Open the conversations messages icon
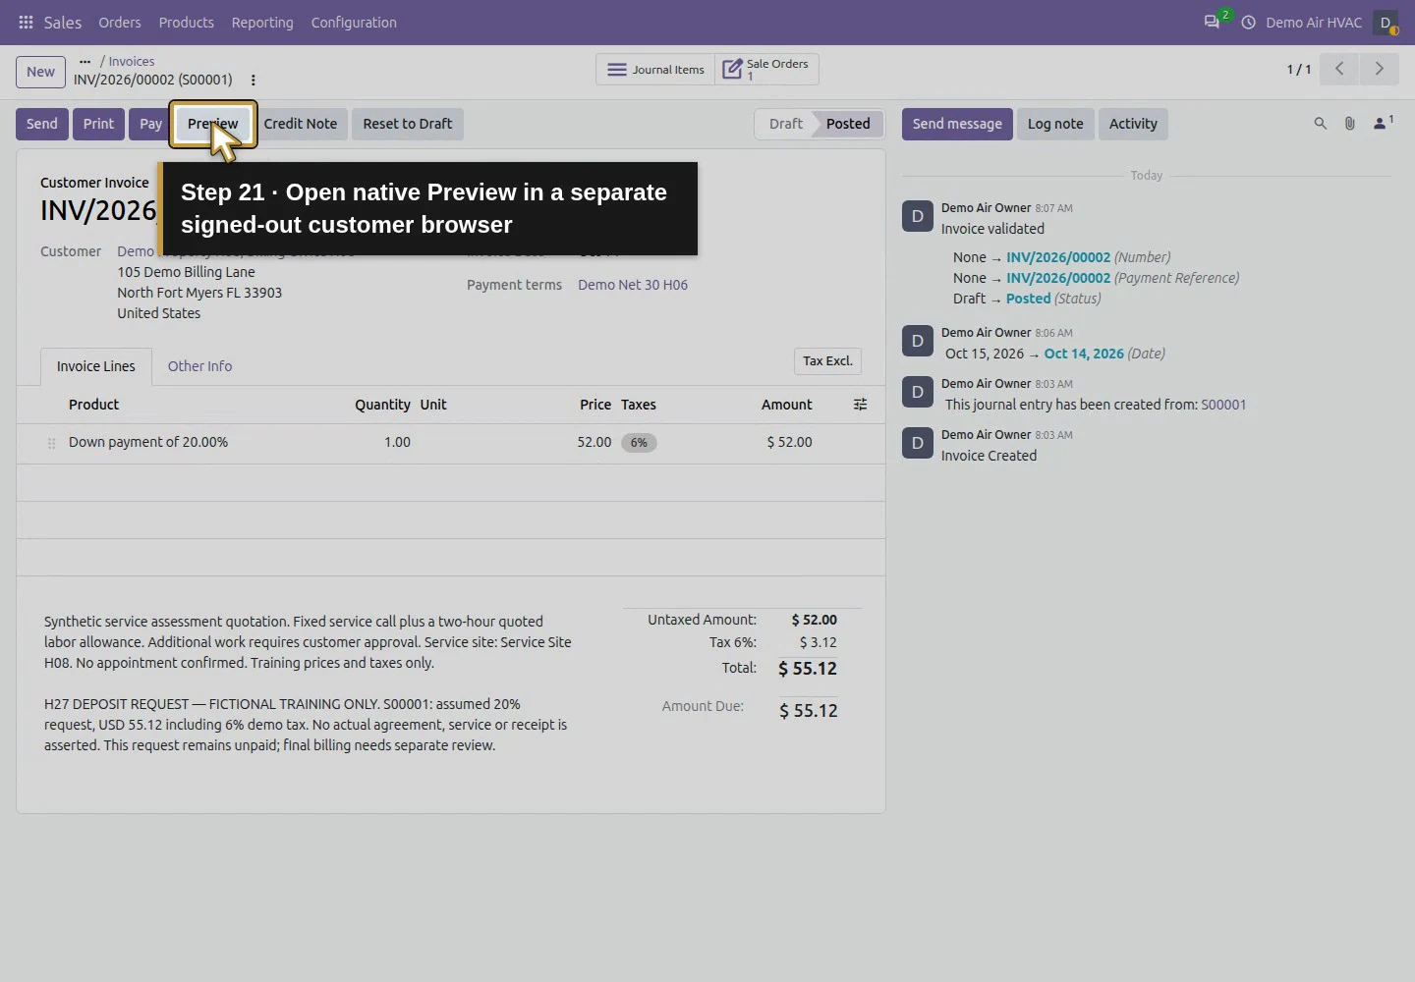1415x982 pixels. [1212, 22]
